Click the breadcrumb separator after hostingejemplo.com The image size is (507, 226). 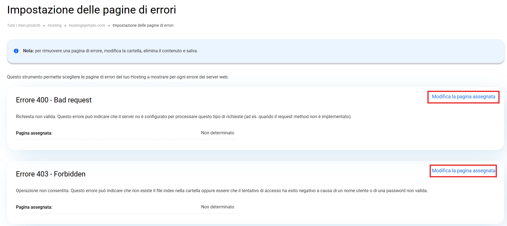coord(109,26)
